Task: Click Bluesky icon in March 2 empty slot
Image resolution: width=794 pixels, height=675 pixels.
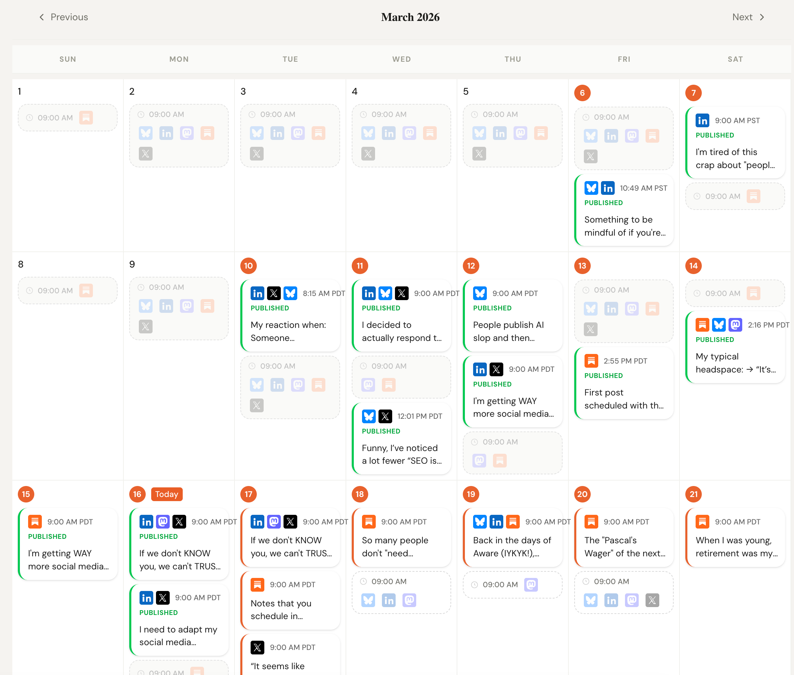Action: (146, 133)
